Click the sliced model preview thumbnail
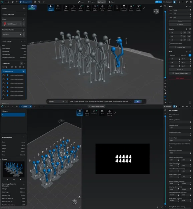 (14, 169)
